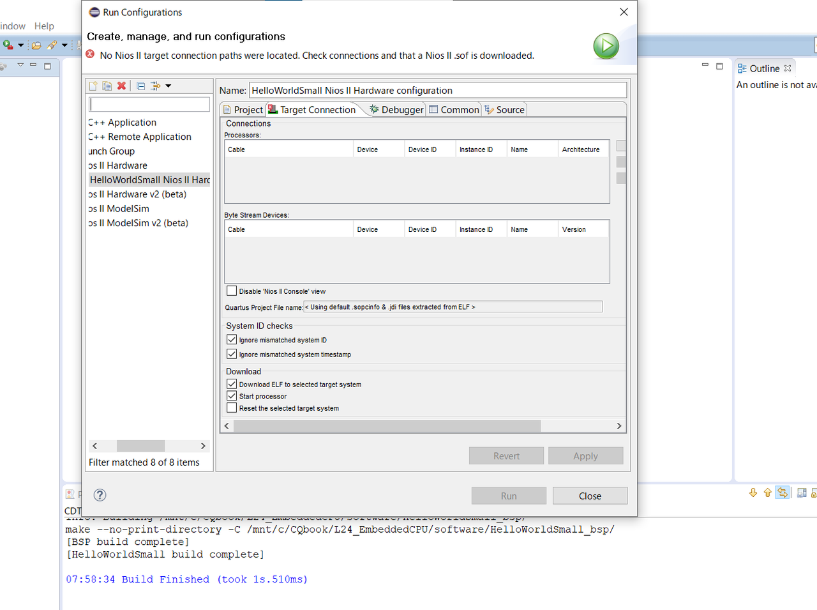This screenshot has height=610, width=817.
Task: Toggle the Start processor checkbox
Action: pos(232,396)
